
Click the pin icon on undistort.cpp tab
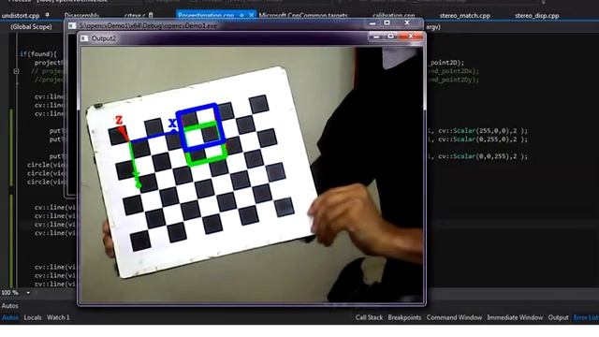47,16
